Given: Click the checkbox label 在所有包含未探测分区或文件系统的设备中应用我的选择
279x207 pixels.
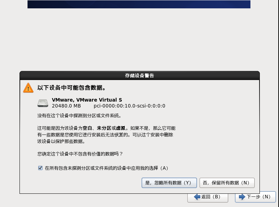Looking at the screenshot, I should pos(106,168).
